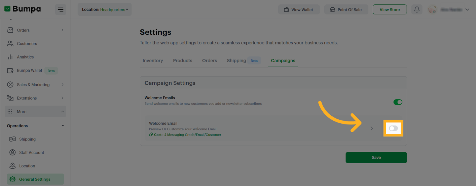Collapse Operations section arrow
Viewport: 476px width, 186px height.
[x=63, y=126]
